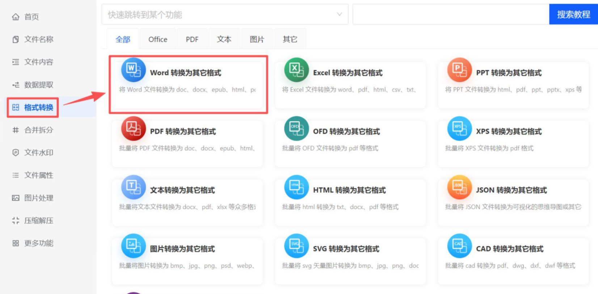The width and height of the screenshot is (598, 294).
Task: Click the 文件名称 file icon in sidebar
Action: click(x=16, y=39)
